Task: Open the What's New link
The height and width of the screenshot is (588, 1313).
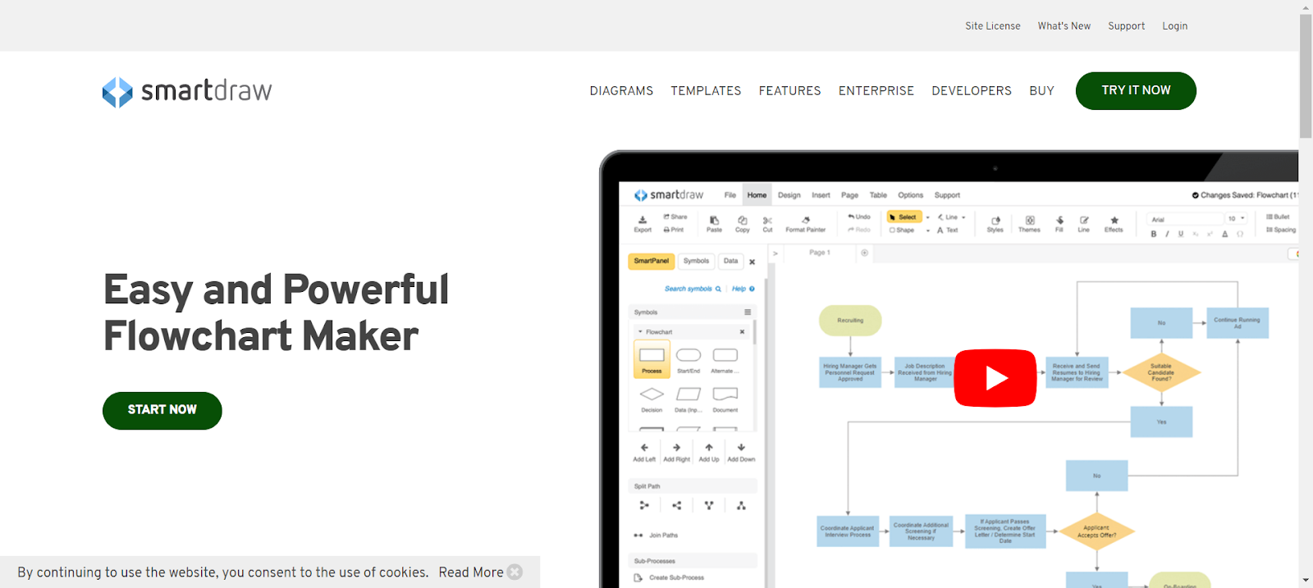Action: 1064,26
